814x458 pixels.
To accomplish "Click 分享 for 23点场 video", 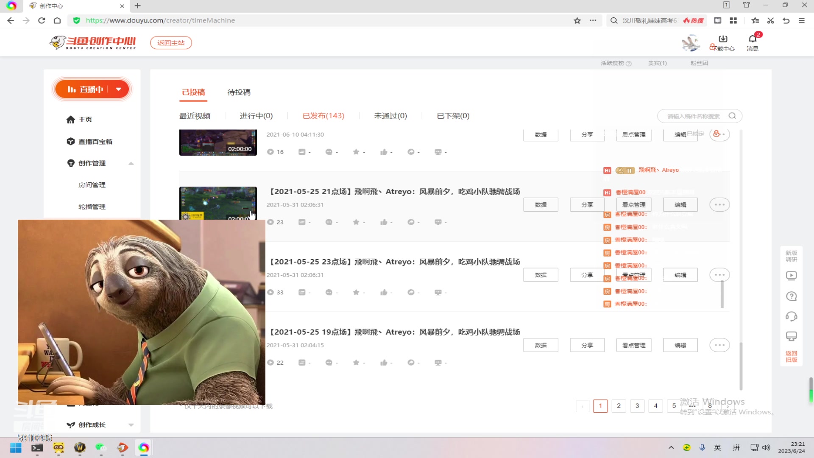I will click(x=587, y=275).
